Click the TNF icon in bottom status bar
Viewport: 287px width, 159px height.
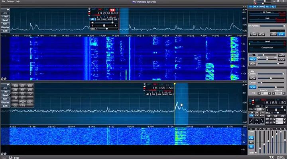pos(16,158)
